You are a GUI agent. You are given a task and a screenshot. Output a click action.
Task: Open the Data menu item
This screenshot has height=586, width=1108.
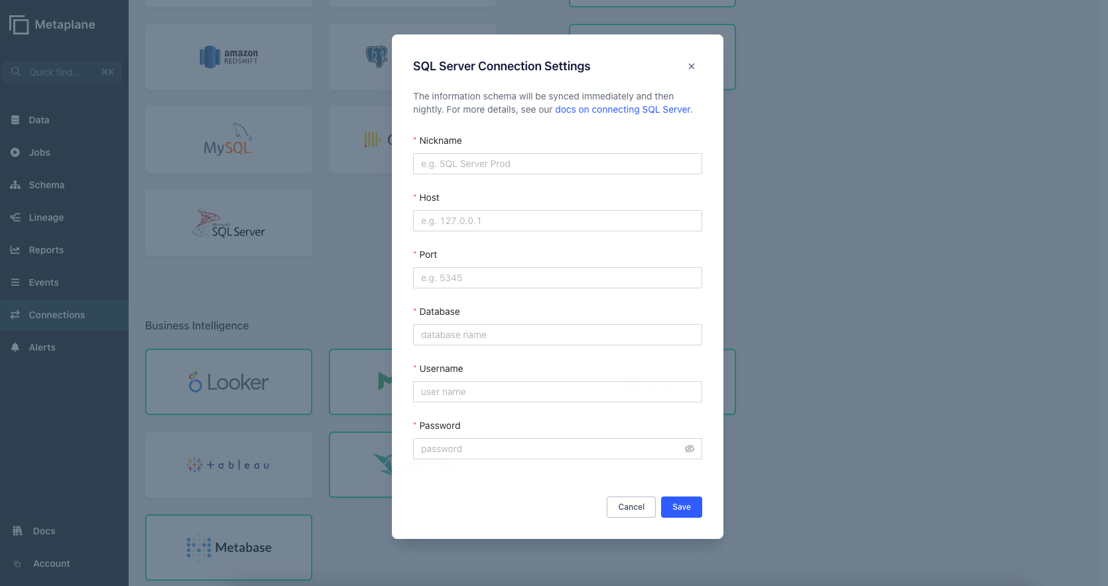pos(64,120)
